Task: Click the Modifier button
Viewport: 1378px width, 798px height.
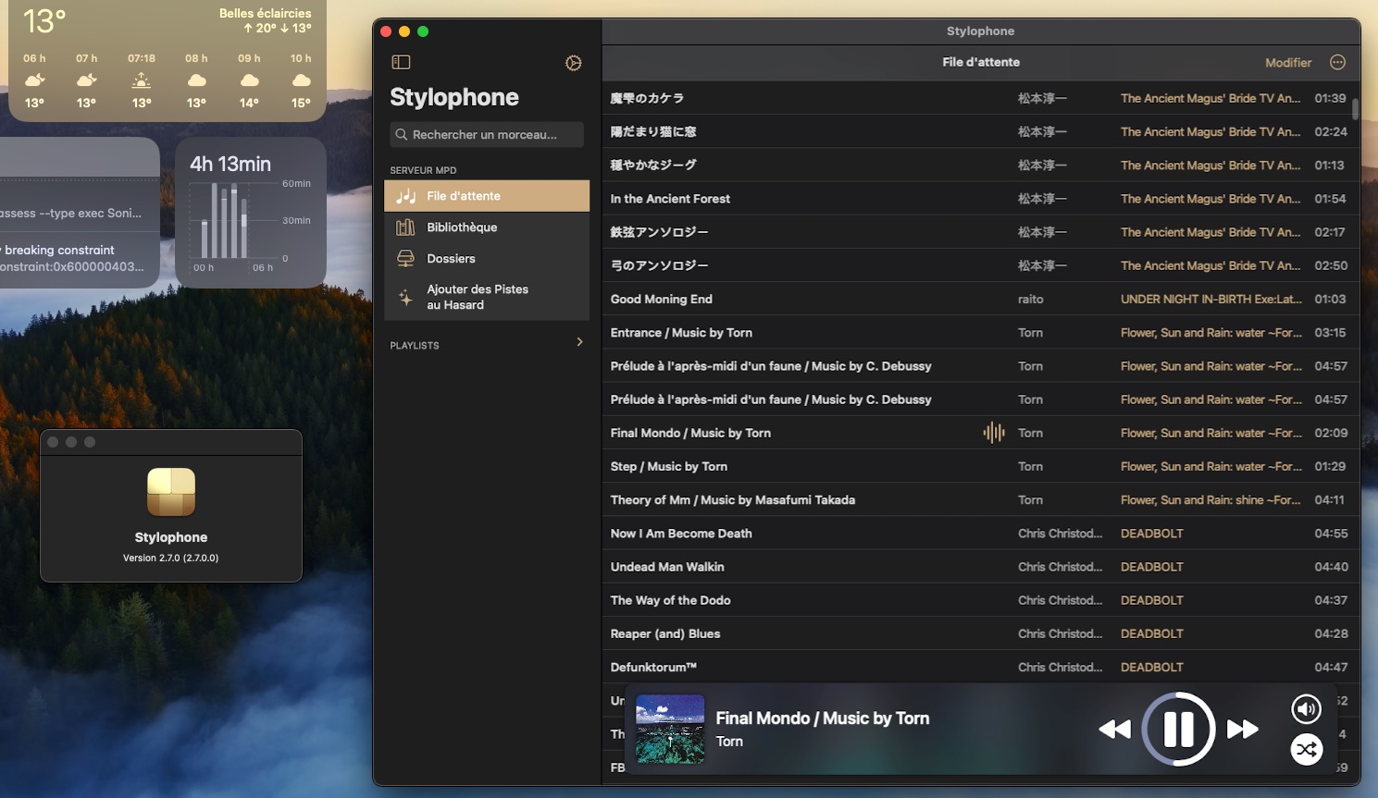Action: pyautogui.click(x=1288, y=63)
